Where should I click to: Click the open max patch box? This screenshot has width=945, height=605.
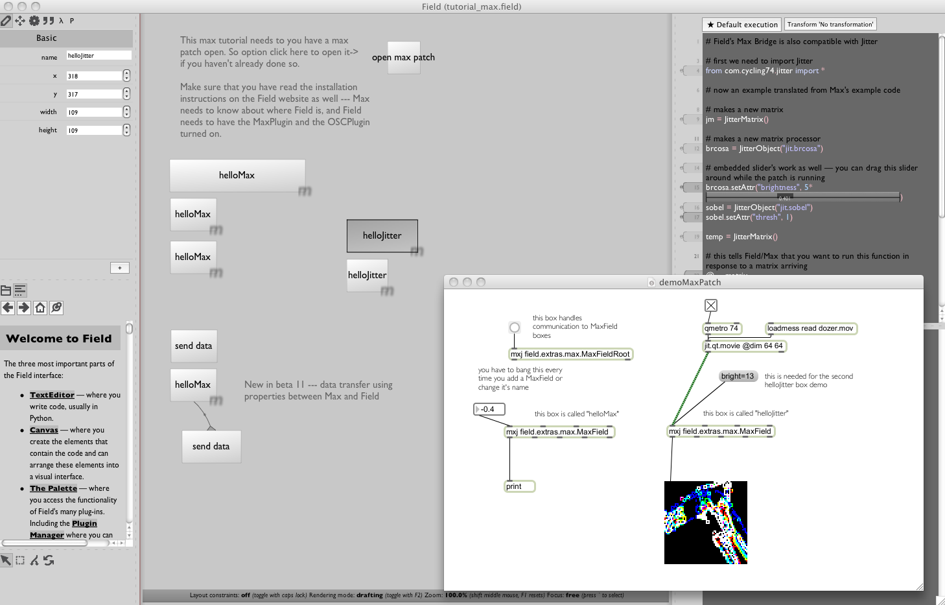click(x=403, y=58)
